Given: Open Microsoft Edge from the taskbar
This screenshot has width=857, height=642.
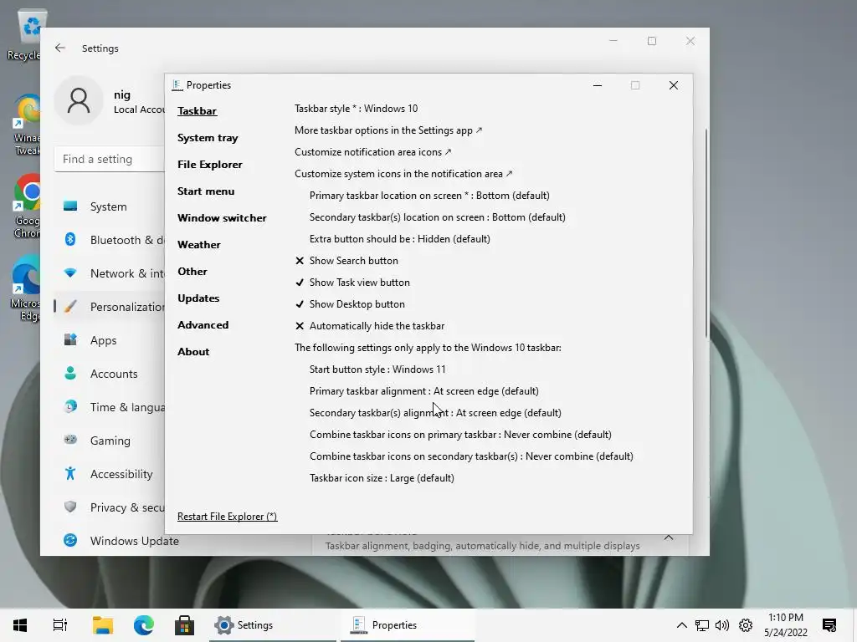Looking at the screenshot, I should point(144,625).
